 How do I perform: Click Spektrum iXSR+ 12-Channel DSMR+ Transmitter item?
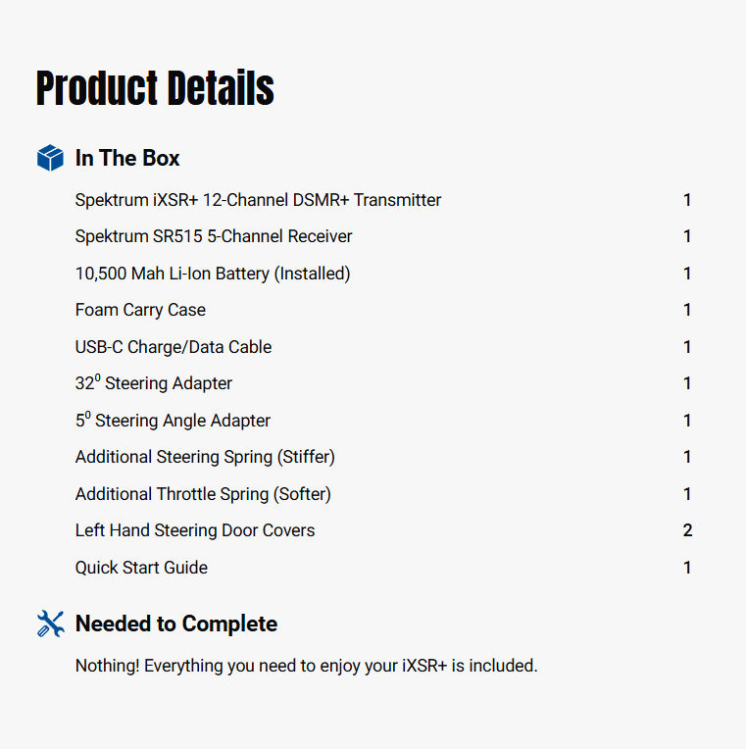(258, 200)
